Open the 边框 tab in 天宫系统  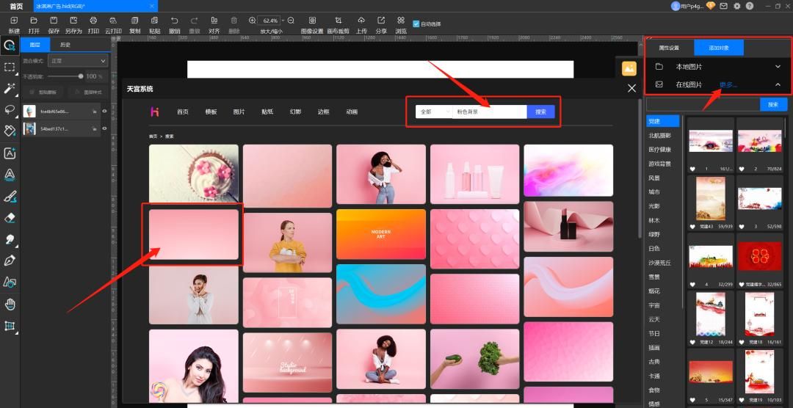[x=324, y=112]
